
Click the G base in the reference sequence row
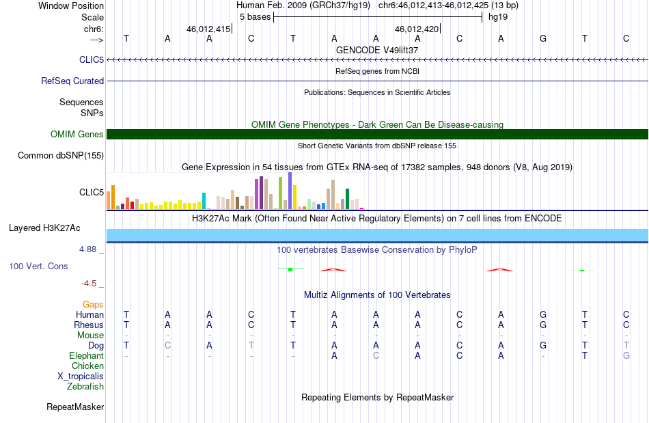coord(543,39)
